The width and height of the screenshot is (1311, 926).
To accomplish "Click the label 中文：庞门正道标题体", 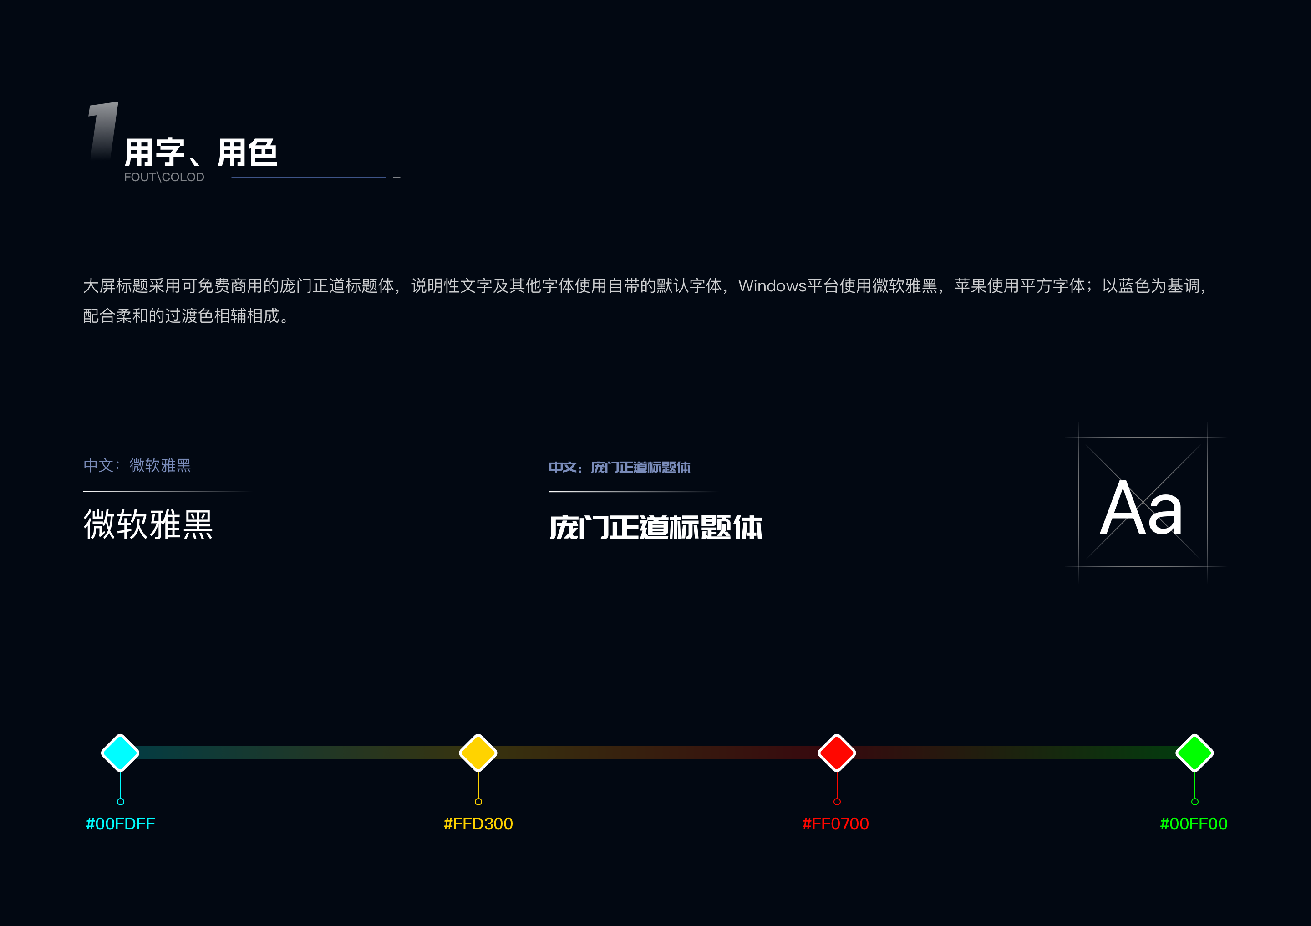I will (x=620, y=467).
